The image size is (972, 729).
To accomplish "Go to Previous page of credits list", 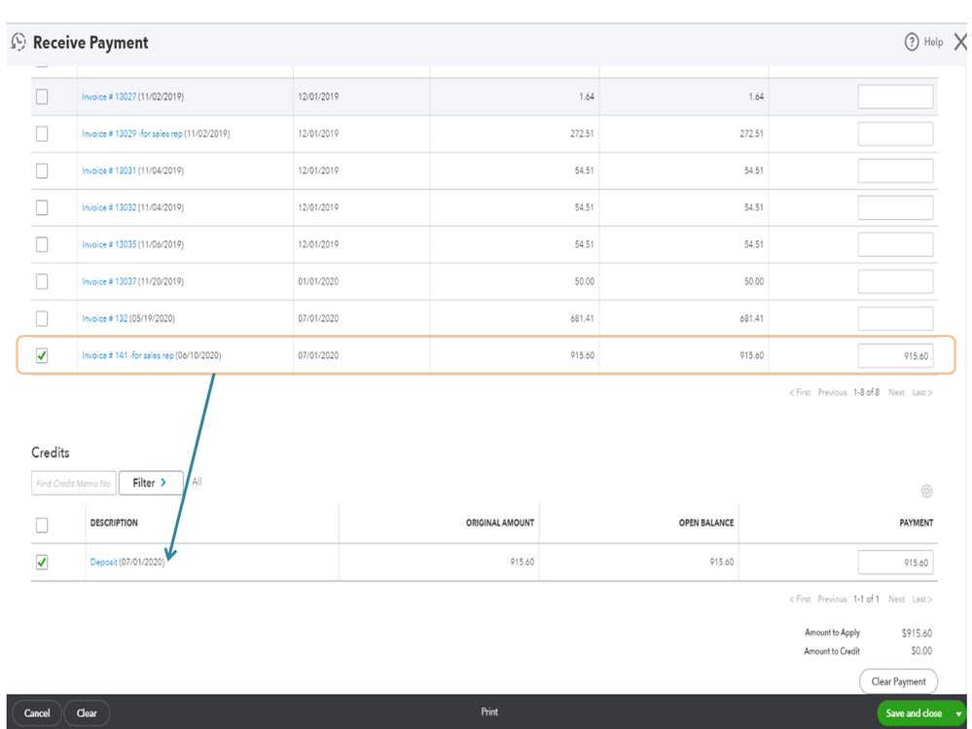I will pyautogui.click(x=832, y=599).
